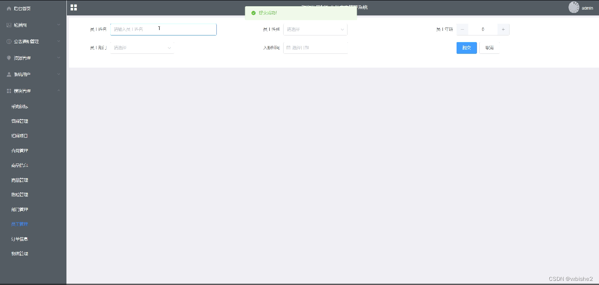
Task: Decrease employee age with the minus button
Action: click(x=462, y=30)
